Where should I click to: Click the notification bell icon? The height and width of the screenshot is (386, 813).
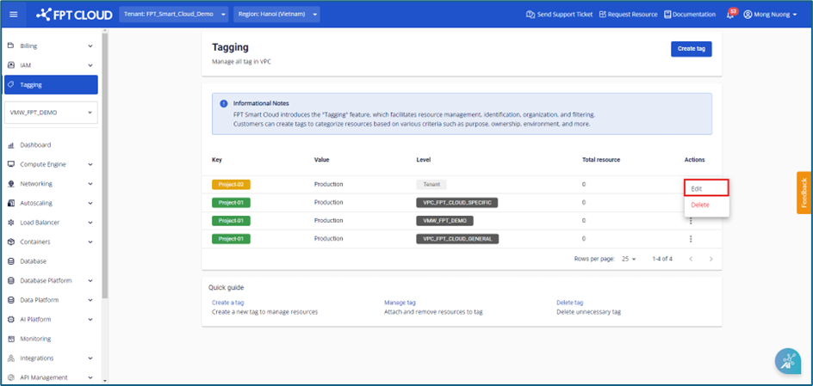(730, 15)
